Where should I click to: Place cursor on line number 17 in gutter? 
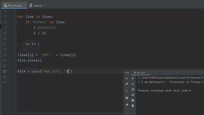click(4, 72)
